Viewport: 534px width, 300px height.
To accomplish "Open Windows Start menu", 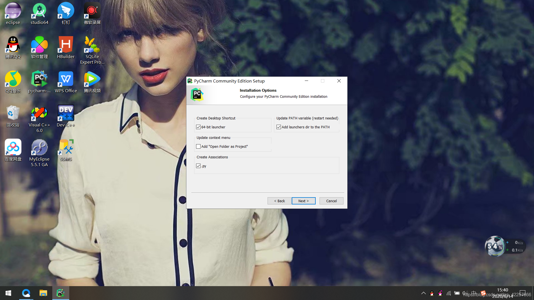I will 8,293.
